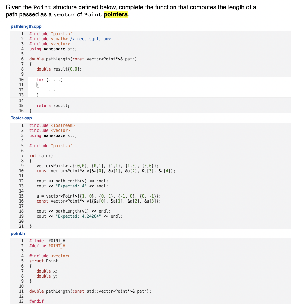Click the include "point.h" line in pathlength.cpp
291x305 pixels.
(50, 34)
